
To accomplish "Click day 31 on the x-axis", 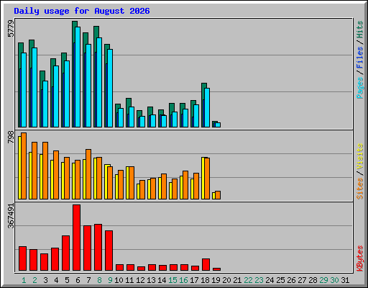I will (x=345, y=280).
